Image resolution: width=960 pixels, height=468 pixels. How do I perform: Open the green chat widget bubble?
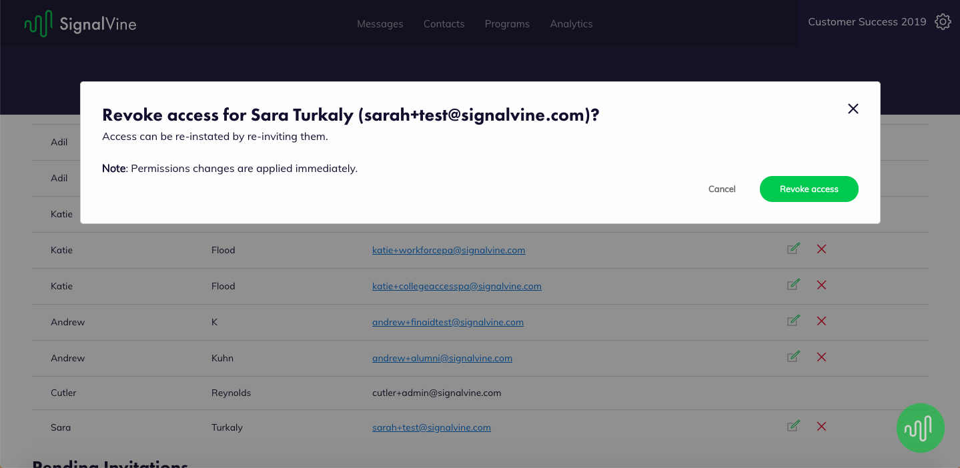[x=921, y=428]
